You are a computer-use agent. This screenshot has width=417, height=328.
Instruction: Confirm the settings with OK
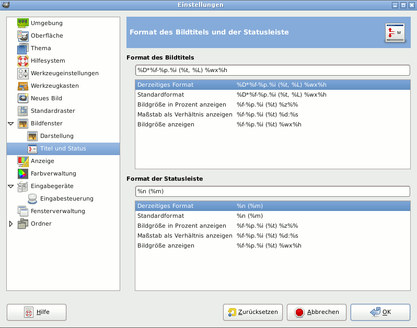(380, 312)
